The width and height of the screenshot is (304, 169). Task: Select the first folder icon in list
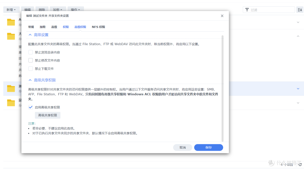pyautogui.click(x=11, y=22)
